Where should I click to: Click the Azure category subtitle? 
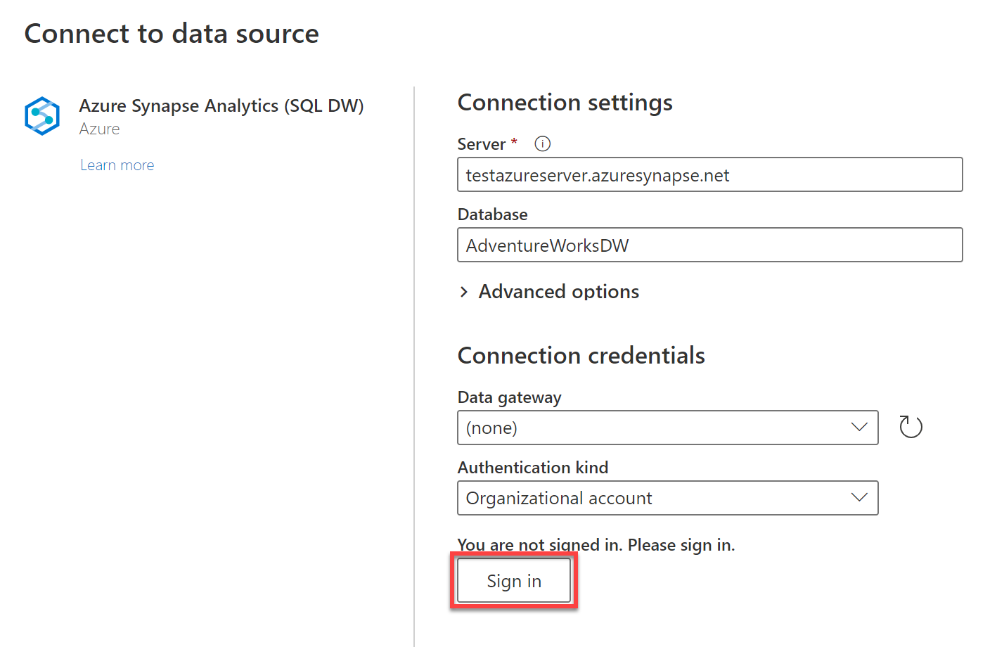point(99,129)
